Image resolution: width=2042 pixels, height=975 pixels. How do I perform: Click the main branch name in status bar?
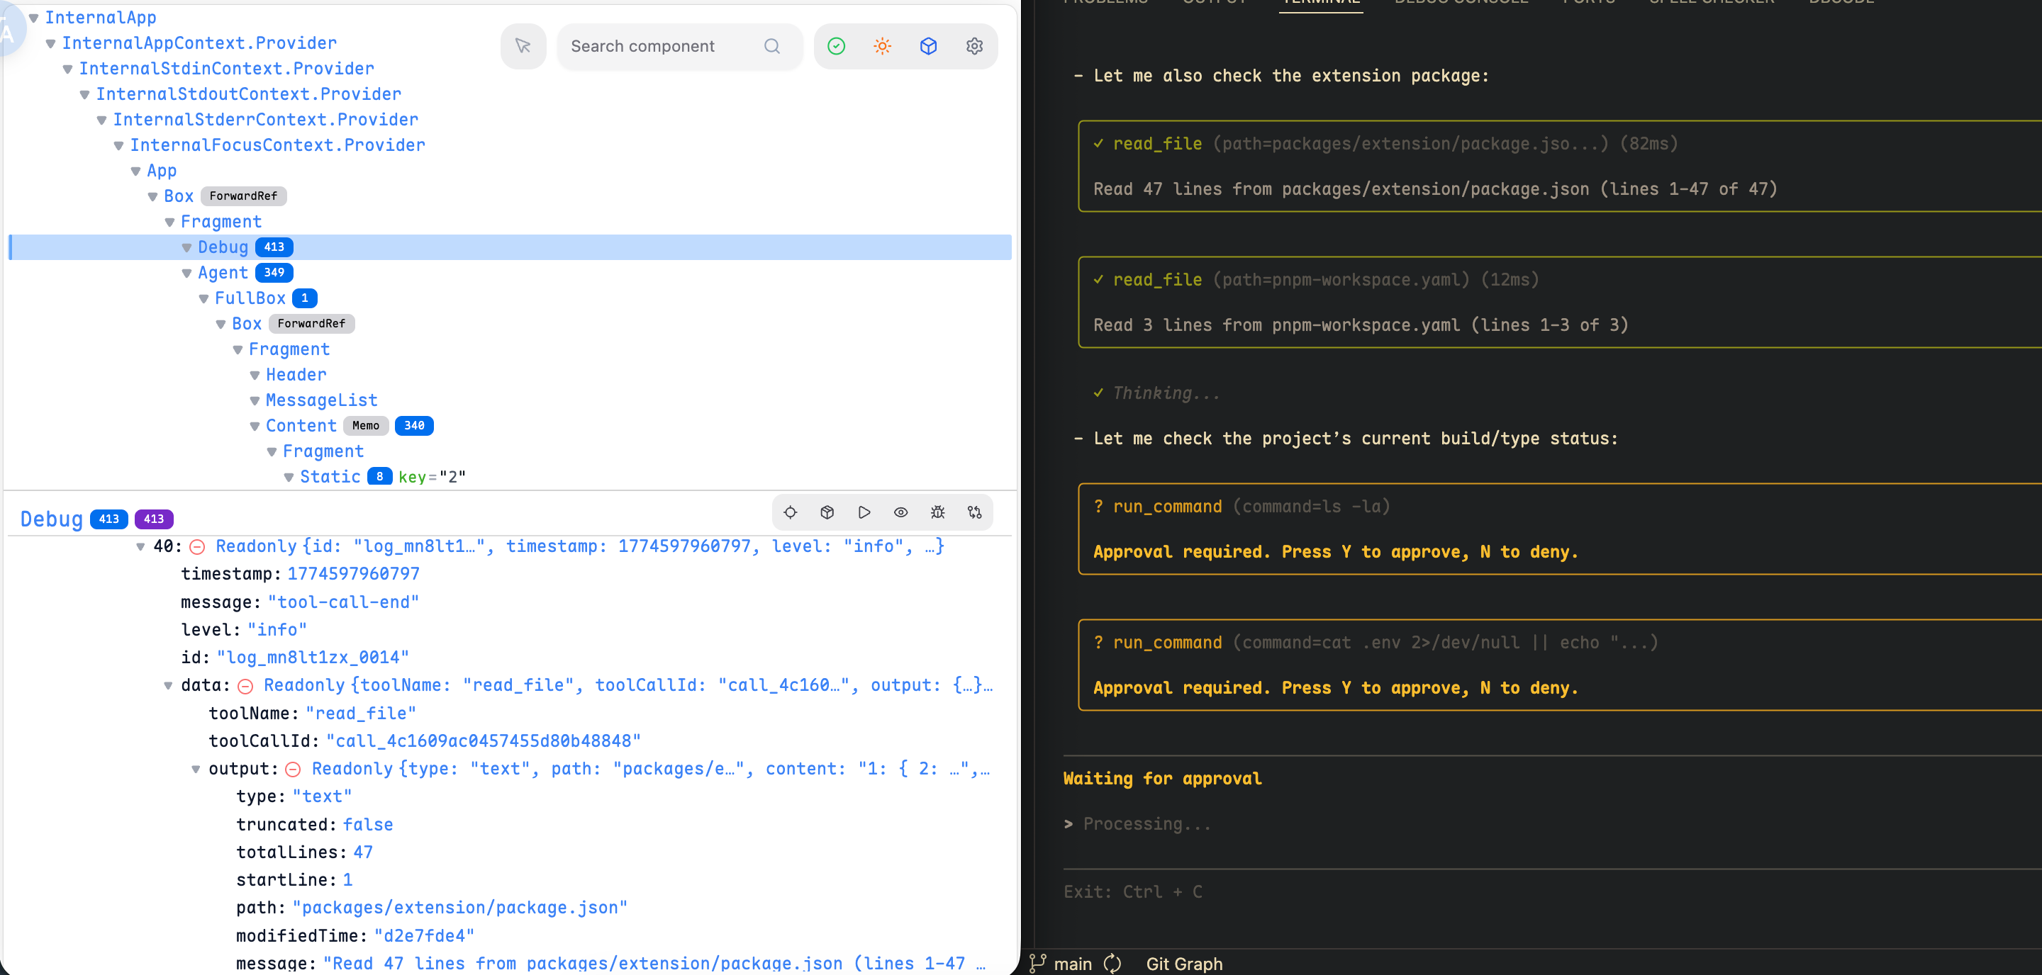pyautogui.click(x=1073, y=964)
